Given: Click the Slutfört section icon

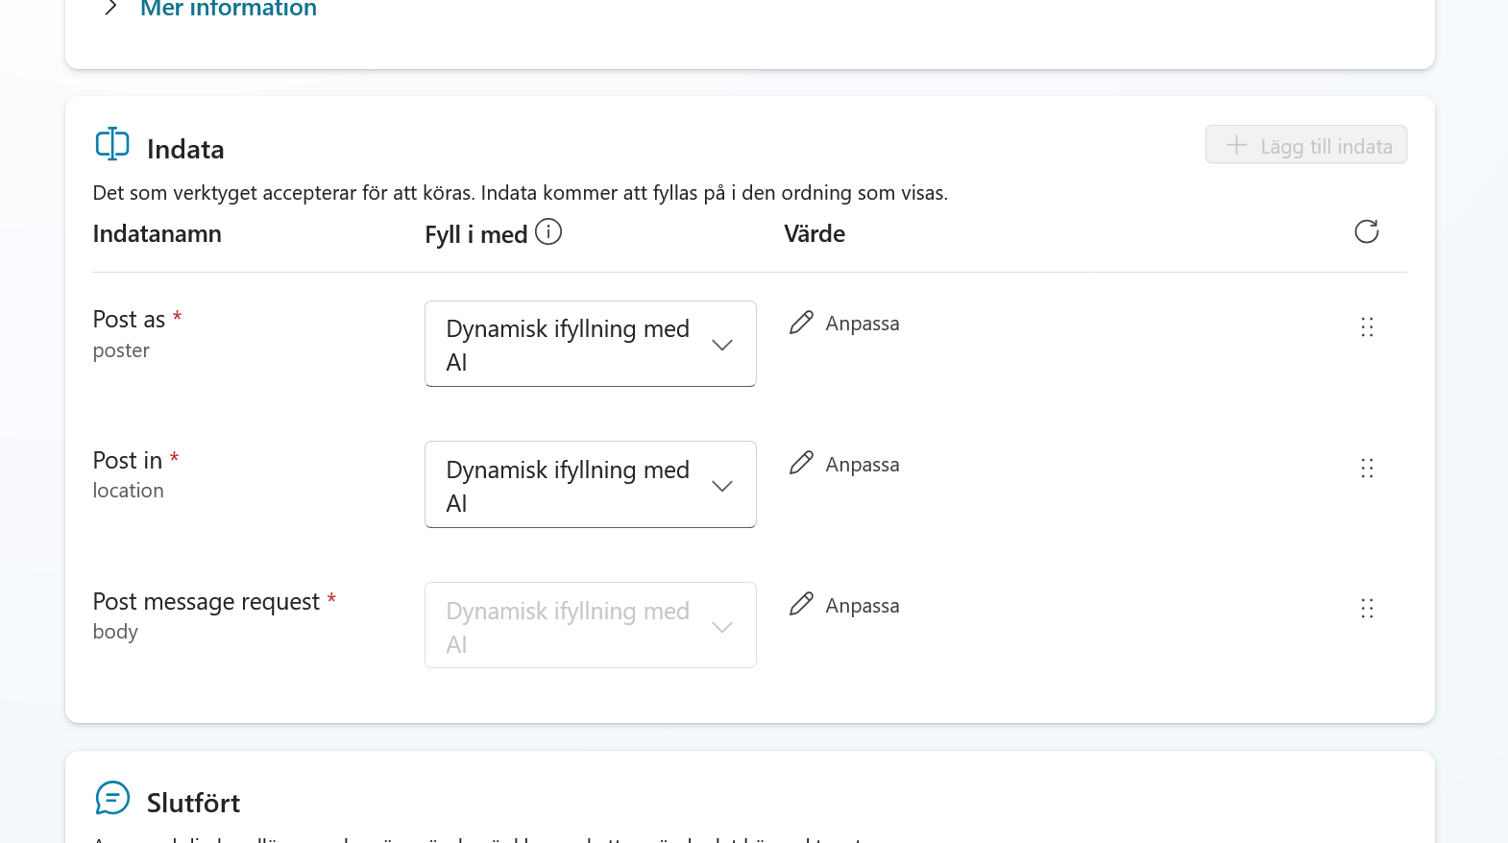Looking at the screenshot, I should point(112,798).
